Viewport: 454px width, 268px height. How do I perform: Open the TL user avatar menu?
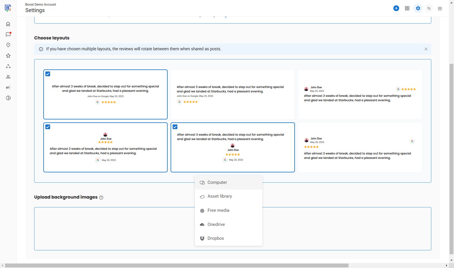(x=429, y=9)
